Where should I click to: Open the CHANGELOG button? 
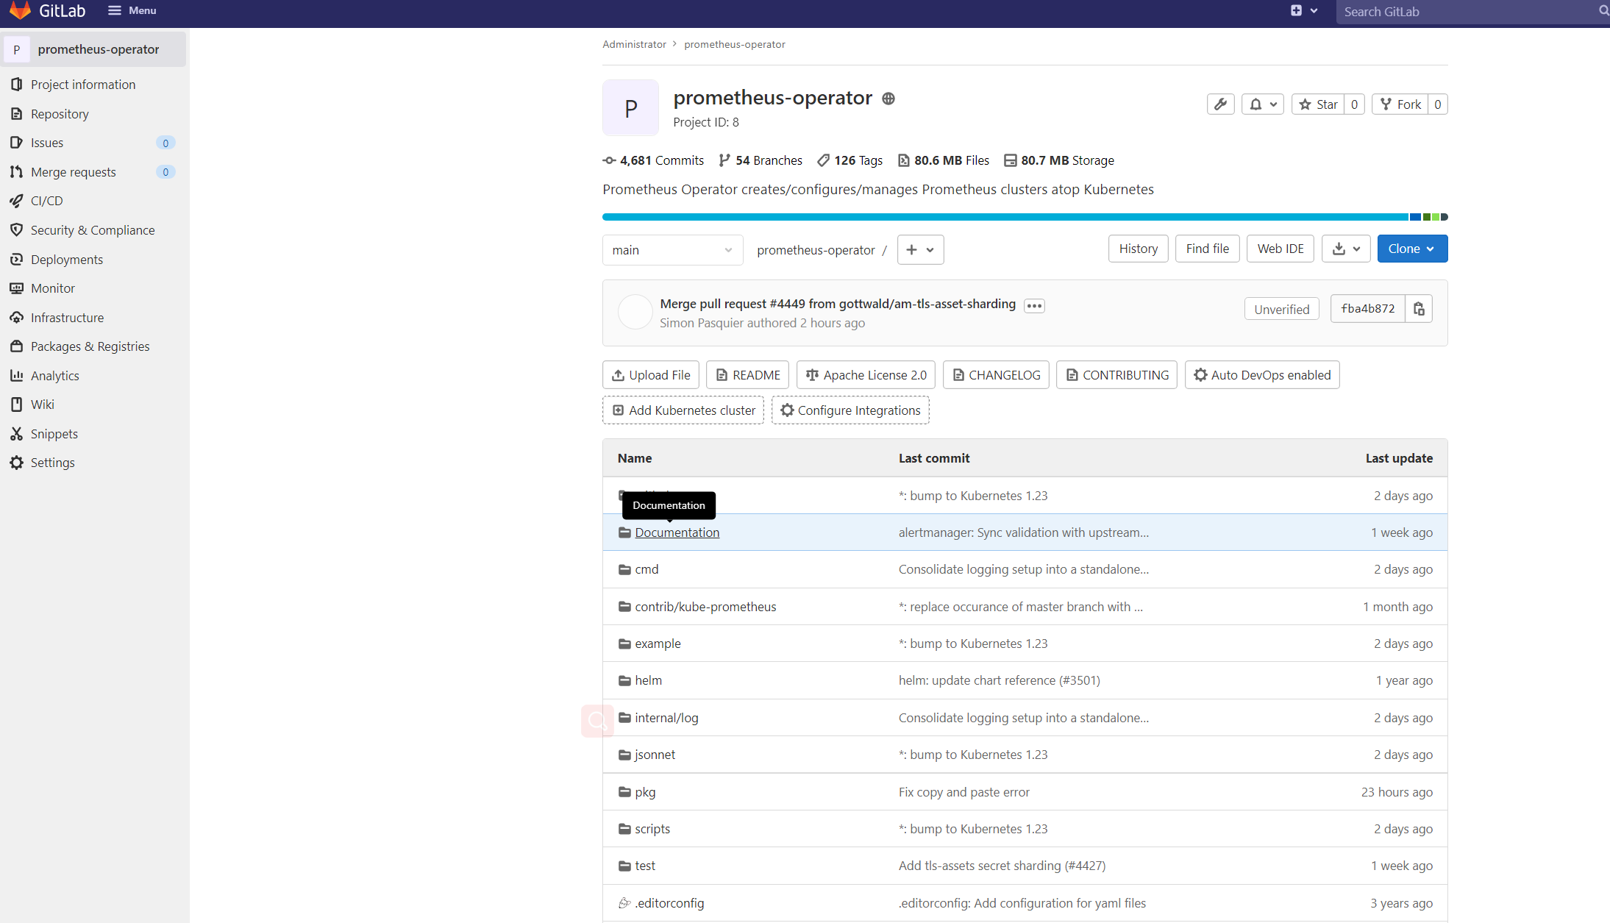[996, 375]
